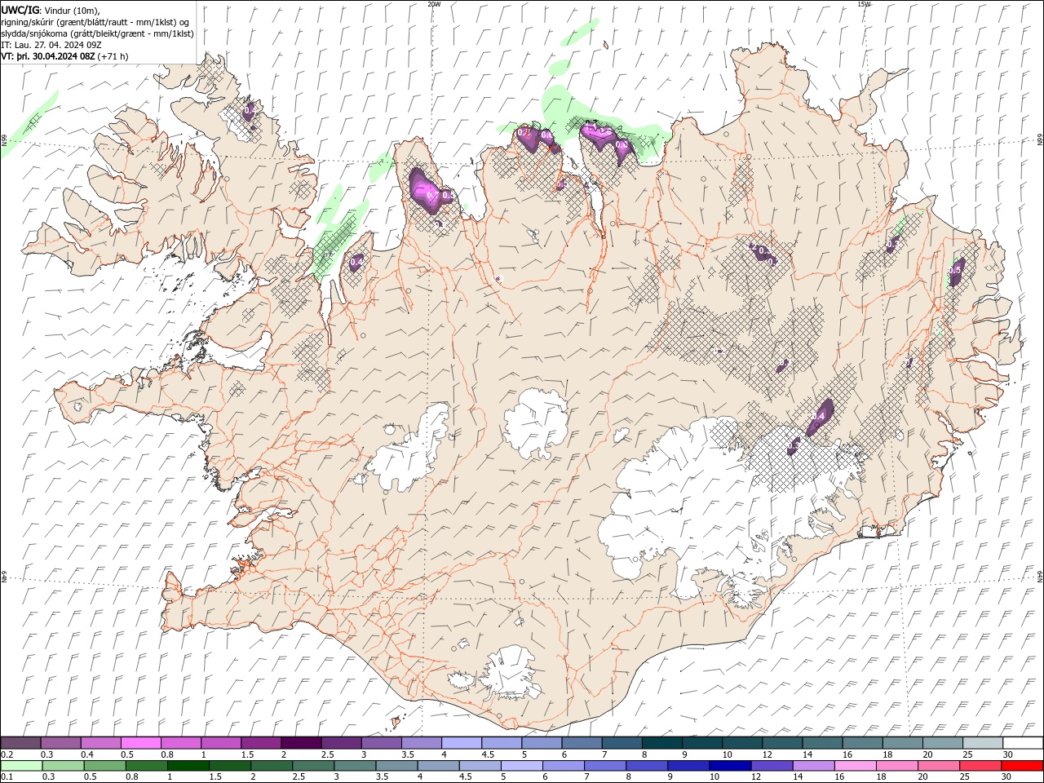Choose the 4.5 swatch in the rain legend

[x=479, y=766]
